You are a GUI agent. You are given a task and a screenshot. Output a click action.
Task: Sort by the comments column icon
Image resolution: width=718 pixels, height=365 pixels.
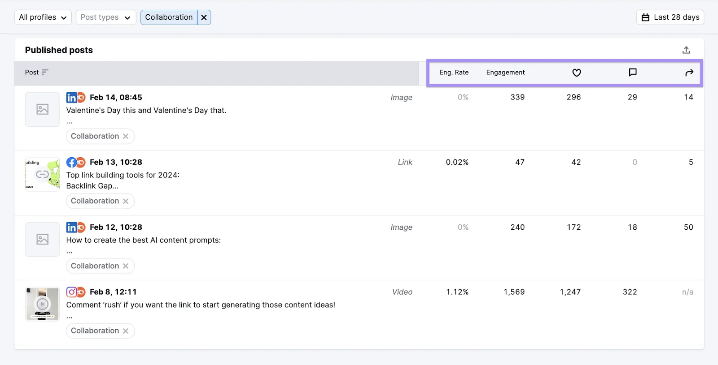tap(633, 73)
